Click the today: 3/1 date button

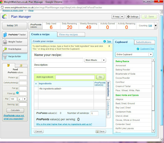(15, 26)
